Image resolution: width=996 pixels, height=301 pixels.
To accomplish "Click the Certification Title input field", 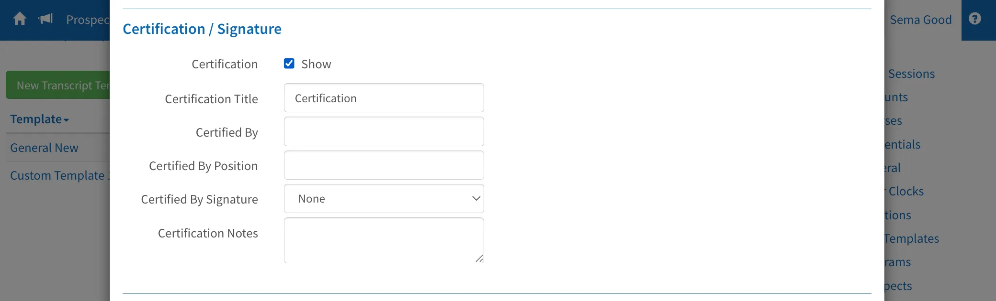I will (384, 98).
